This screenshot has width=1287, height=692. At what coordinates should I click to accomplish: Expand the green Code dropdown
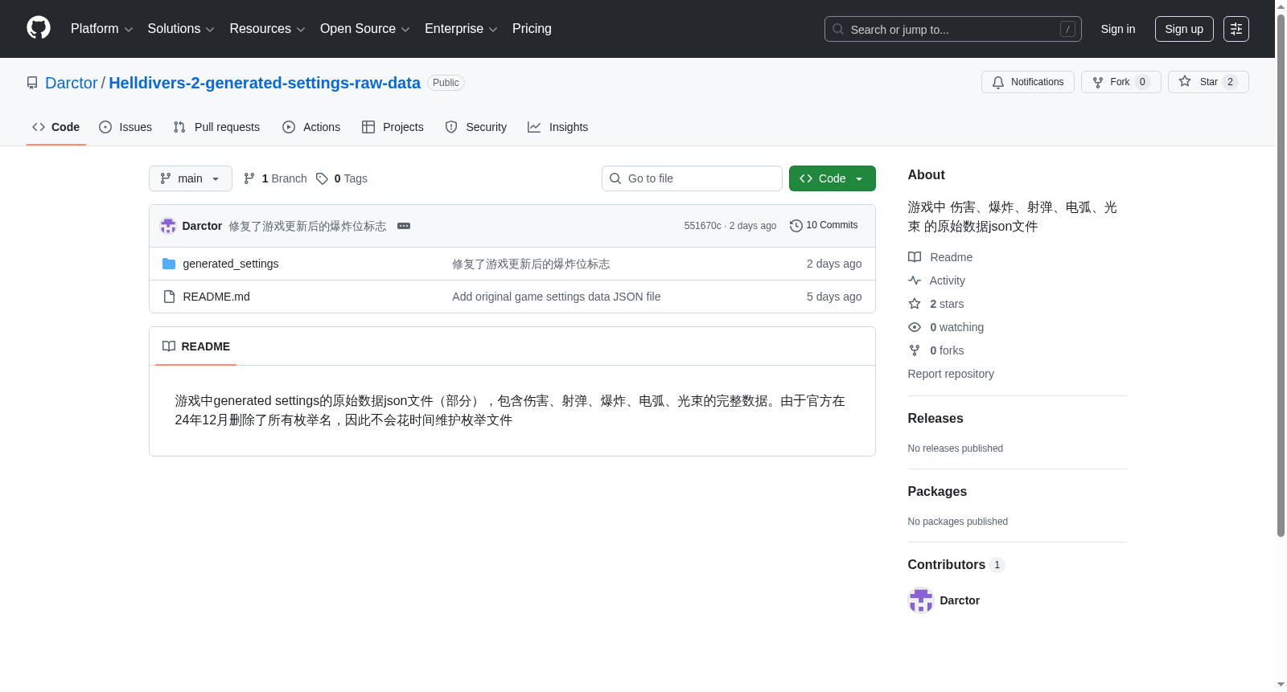(833, 178)
